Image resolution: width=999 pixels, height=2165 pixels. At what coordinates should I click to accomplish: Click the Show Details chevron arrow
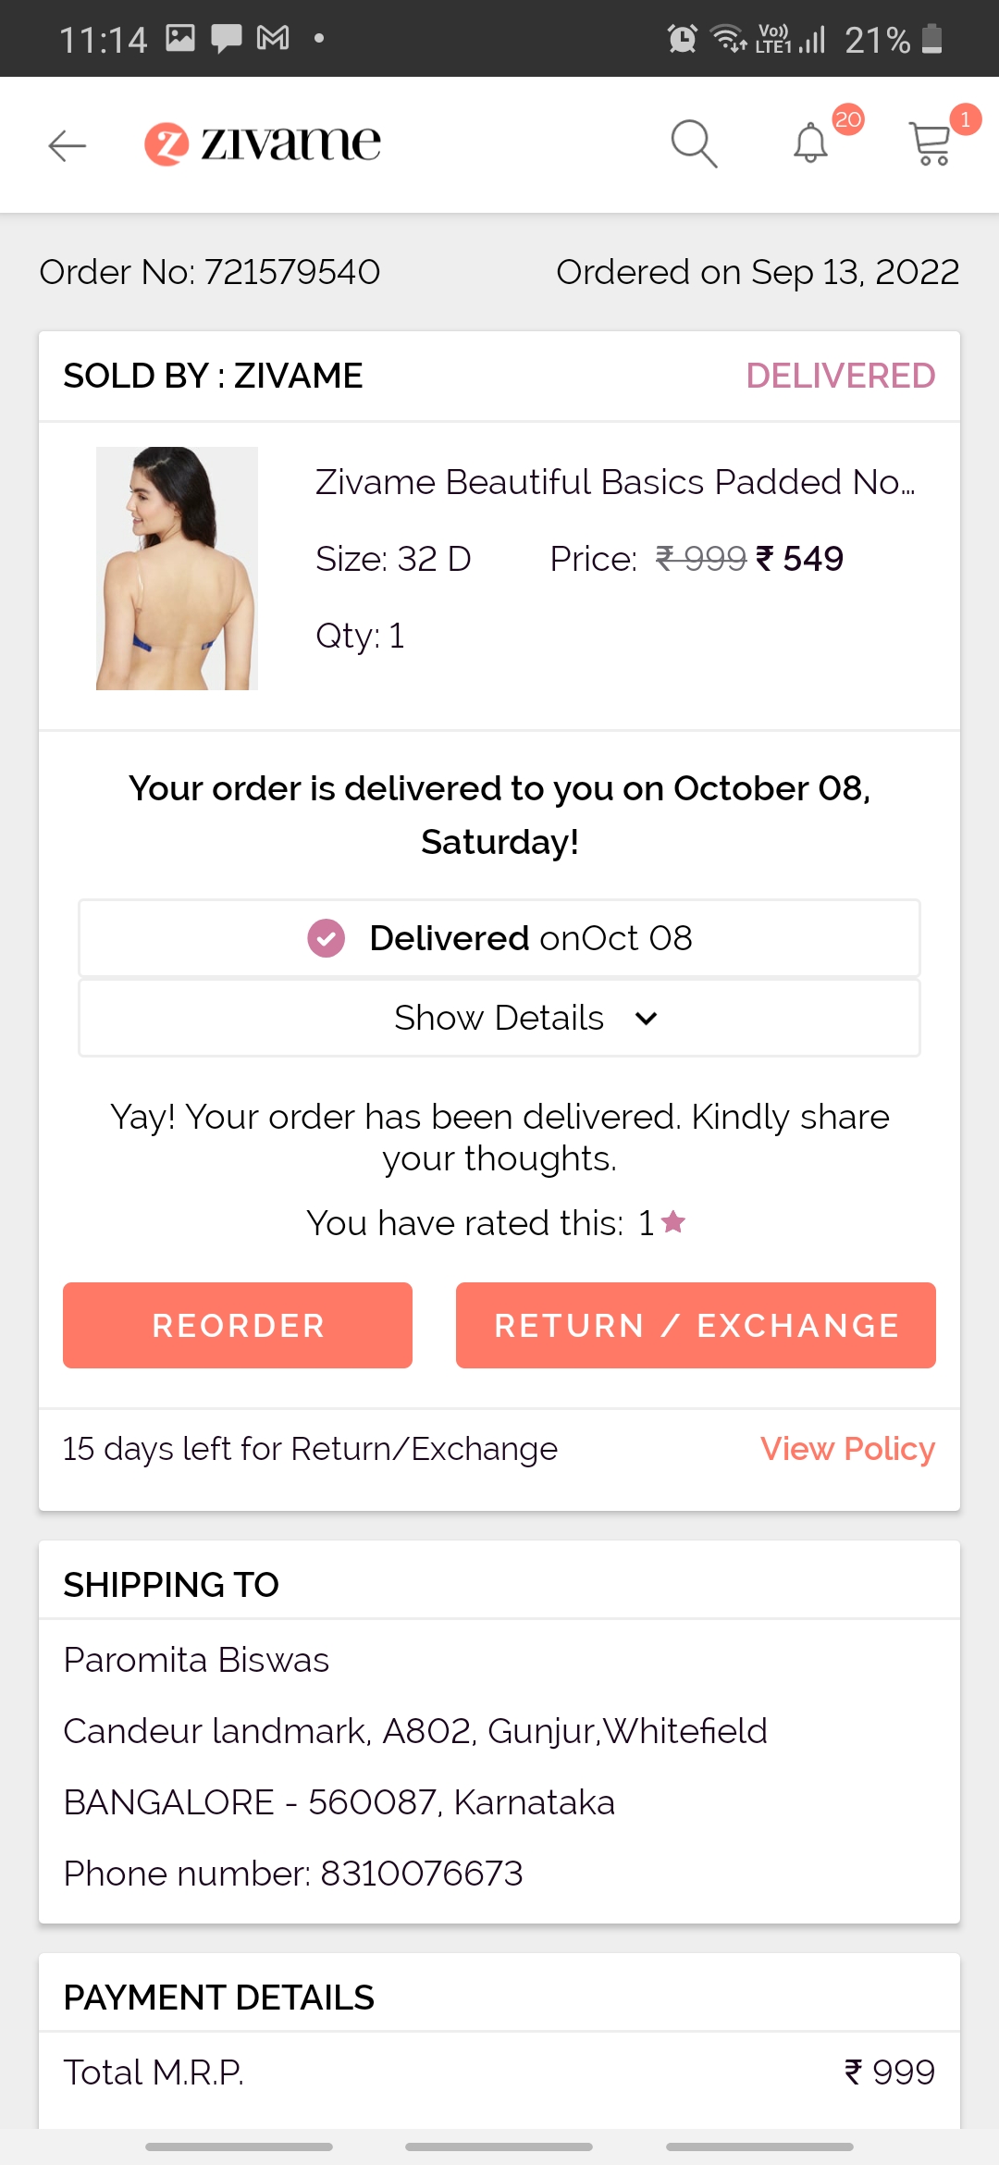(647, 1019)
